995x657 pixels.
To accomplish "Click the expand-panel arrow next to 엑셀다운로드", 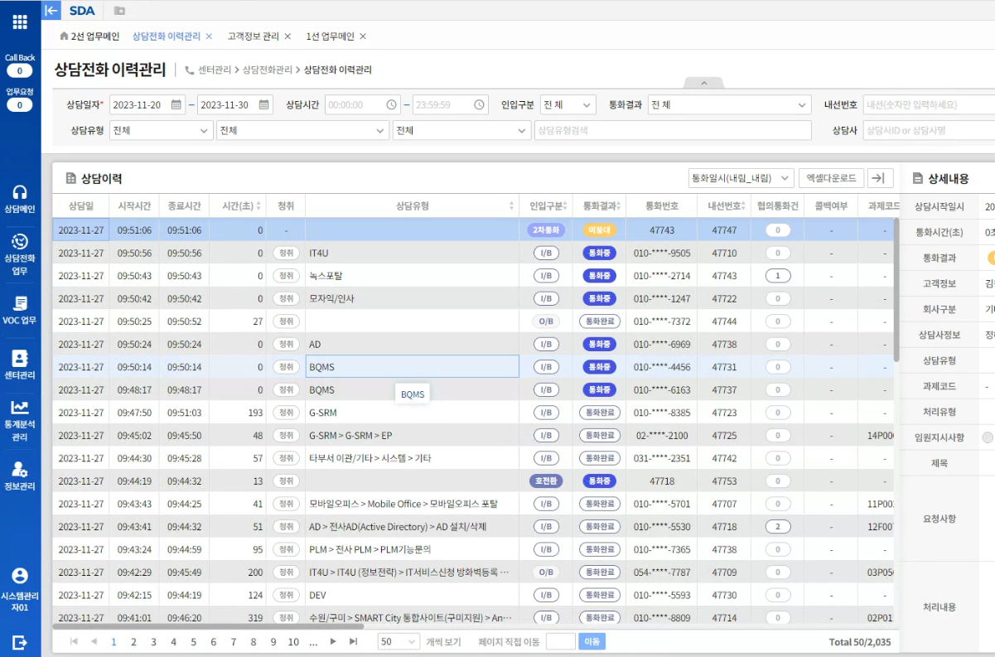I will click(880, 178).
